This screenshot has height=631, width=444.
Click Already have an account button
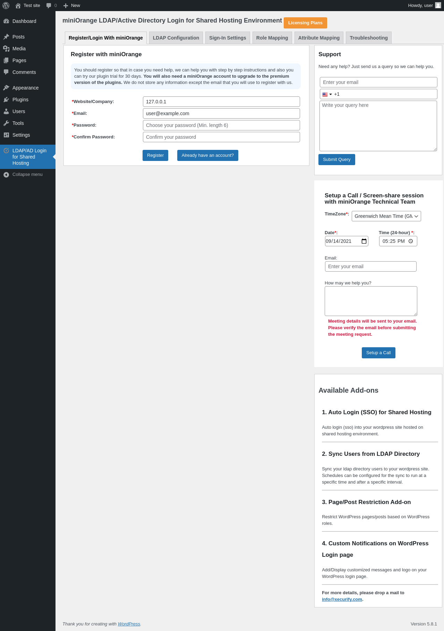coord(208,155)
